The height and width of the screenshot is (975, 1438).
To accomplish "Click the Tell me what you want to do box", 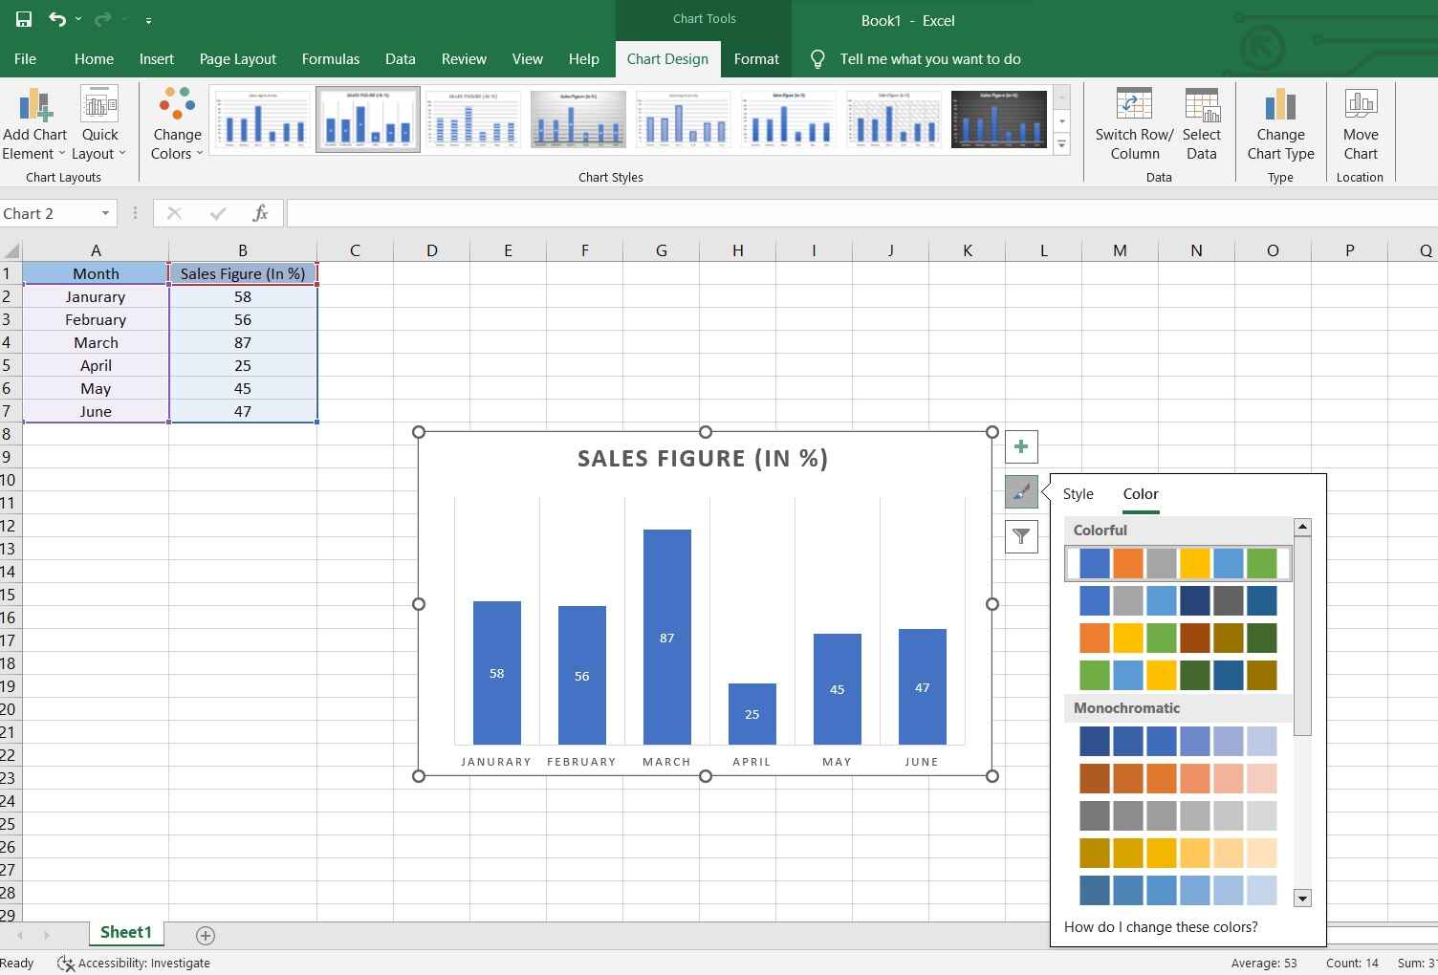I will tap(930, 59).
